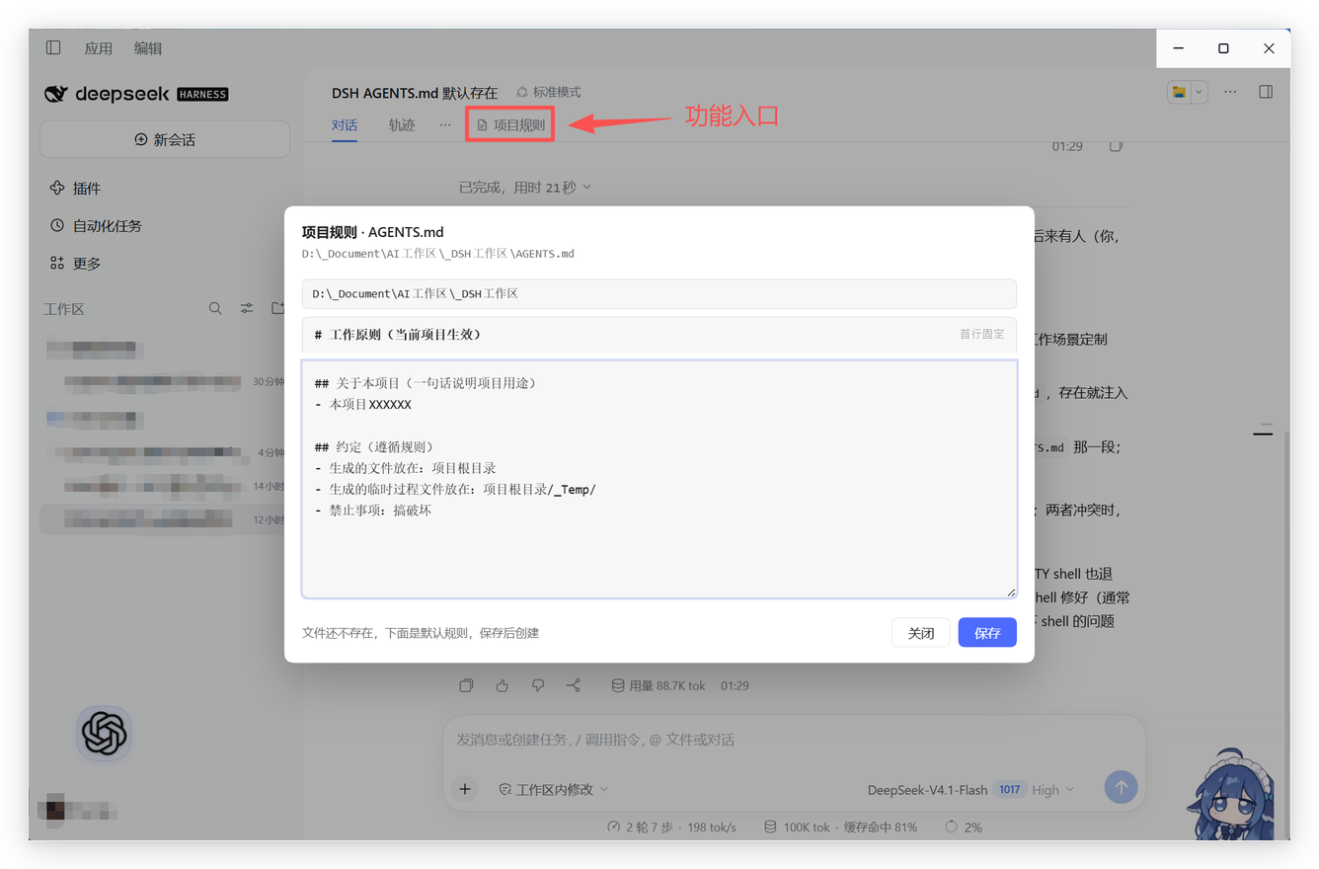1319x869 pixels.
Task: Click the HARNESS badge
Action: click(202, 95)
